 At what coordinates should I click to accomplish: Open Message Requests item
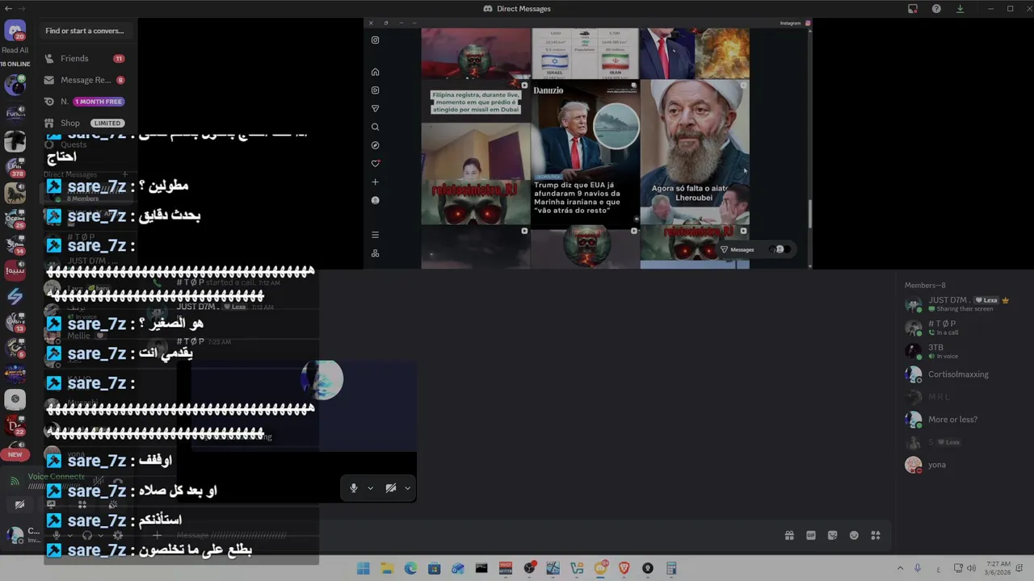[86, 80]
